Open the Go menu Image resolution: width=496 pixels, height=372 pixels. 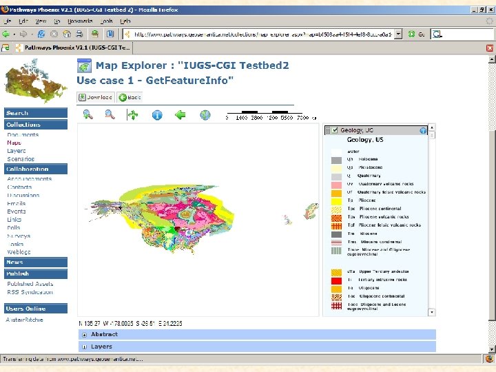pos(57,21)
